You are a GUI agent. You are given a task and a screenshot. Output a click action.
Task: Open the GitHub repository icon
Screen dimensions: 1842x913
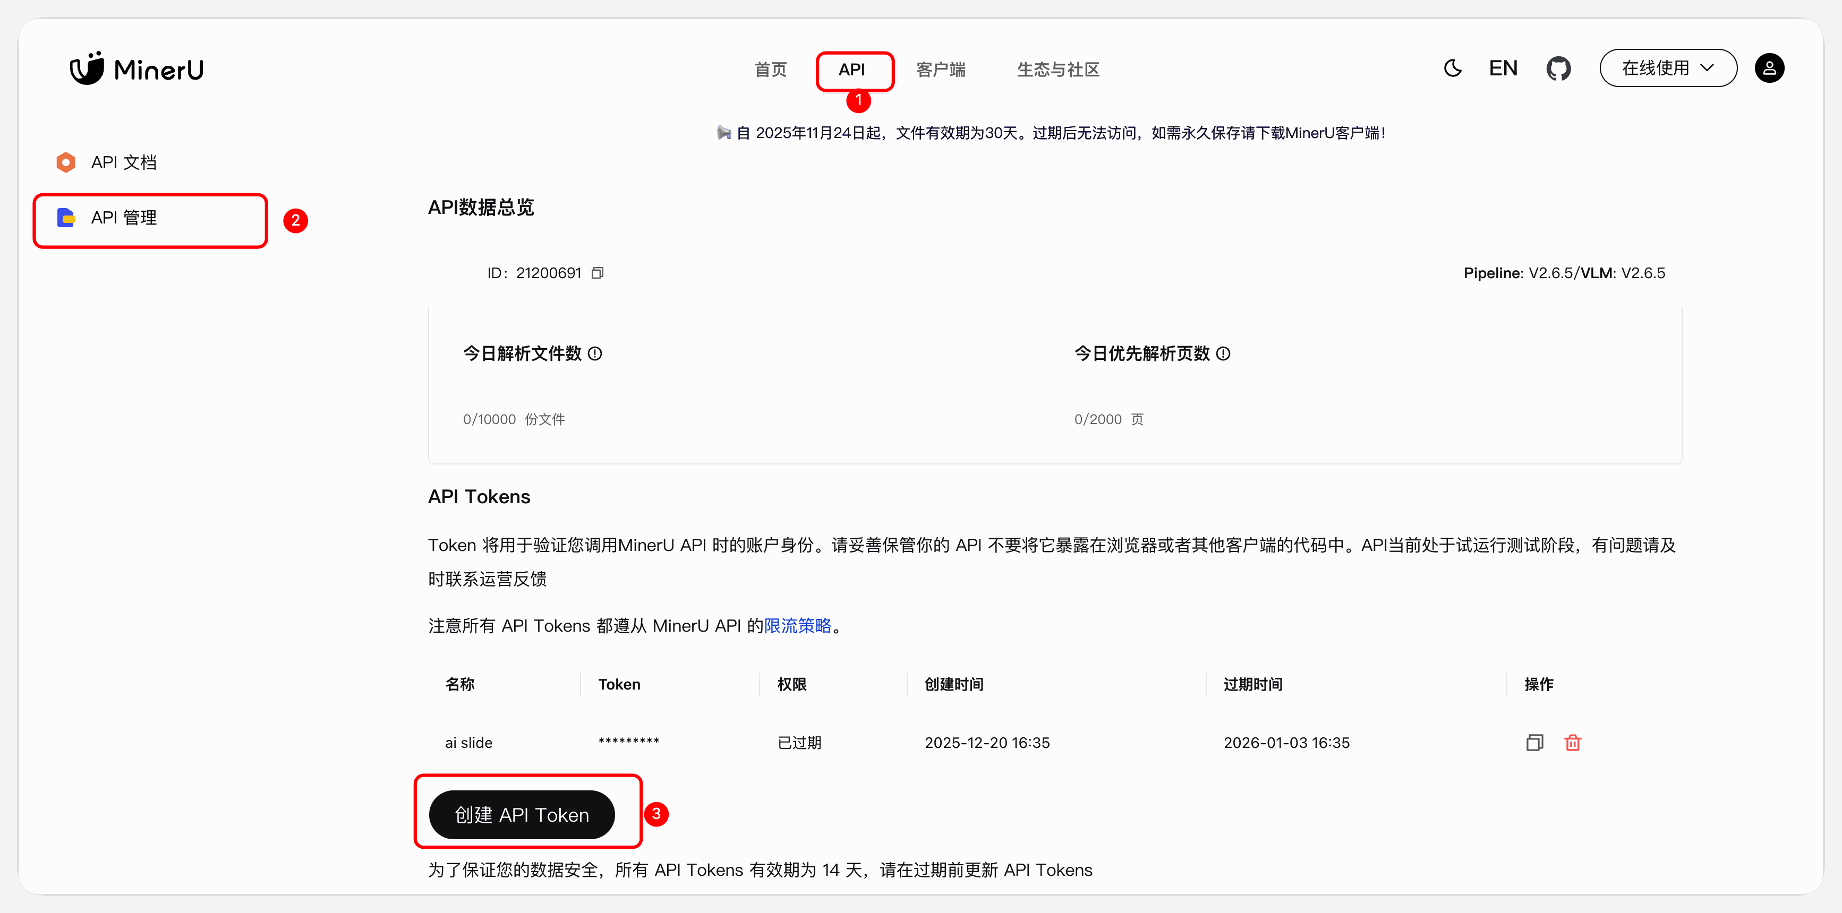tap(1558, 68)
